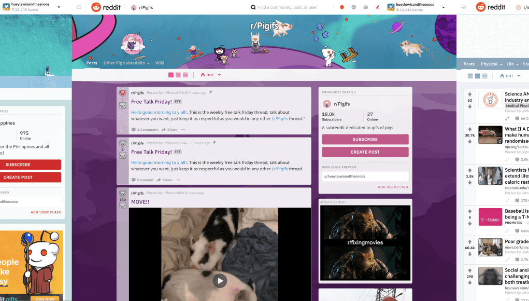The height and width of the screenshot is (301, 529).
Task: Switch to the Posts tab in Pigifs window
Action: click(x=92, y=63)
